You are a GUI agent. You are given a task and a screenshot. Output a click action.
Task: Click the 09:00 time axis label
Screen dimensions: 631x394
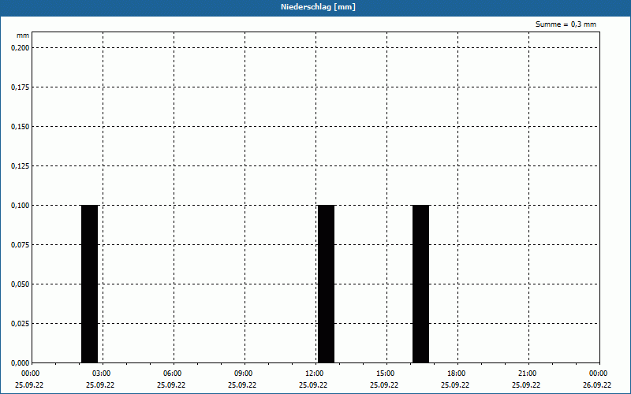[x=244, y=374]
